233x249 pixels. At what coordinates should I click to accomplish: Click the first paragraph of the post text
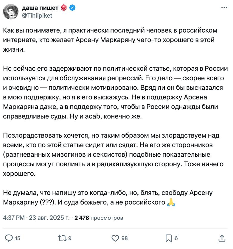coord(110,40)
